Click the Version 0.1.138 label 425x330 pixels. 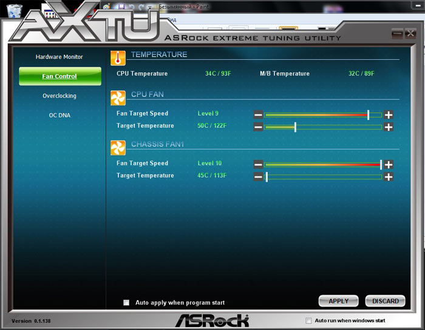(31, 321)
